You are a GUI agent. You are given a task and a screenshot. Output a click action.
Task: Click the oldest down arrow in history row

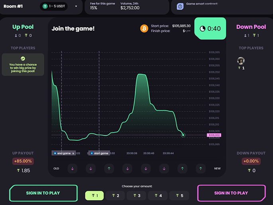[x=73, y=168]
